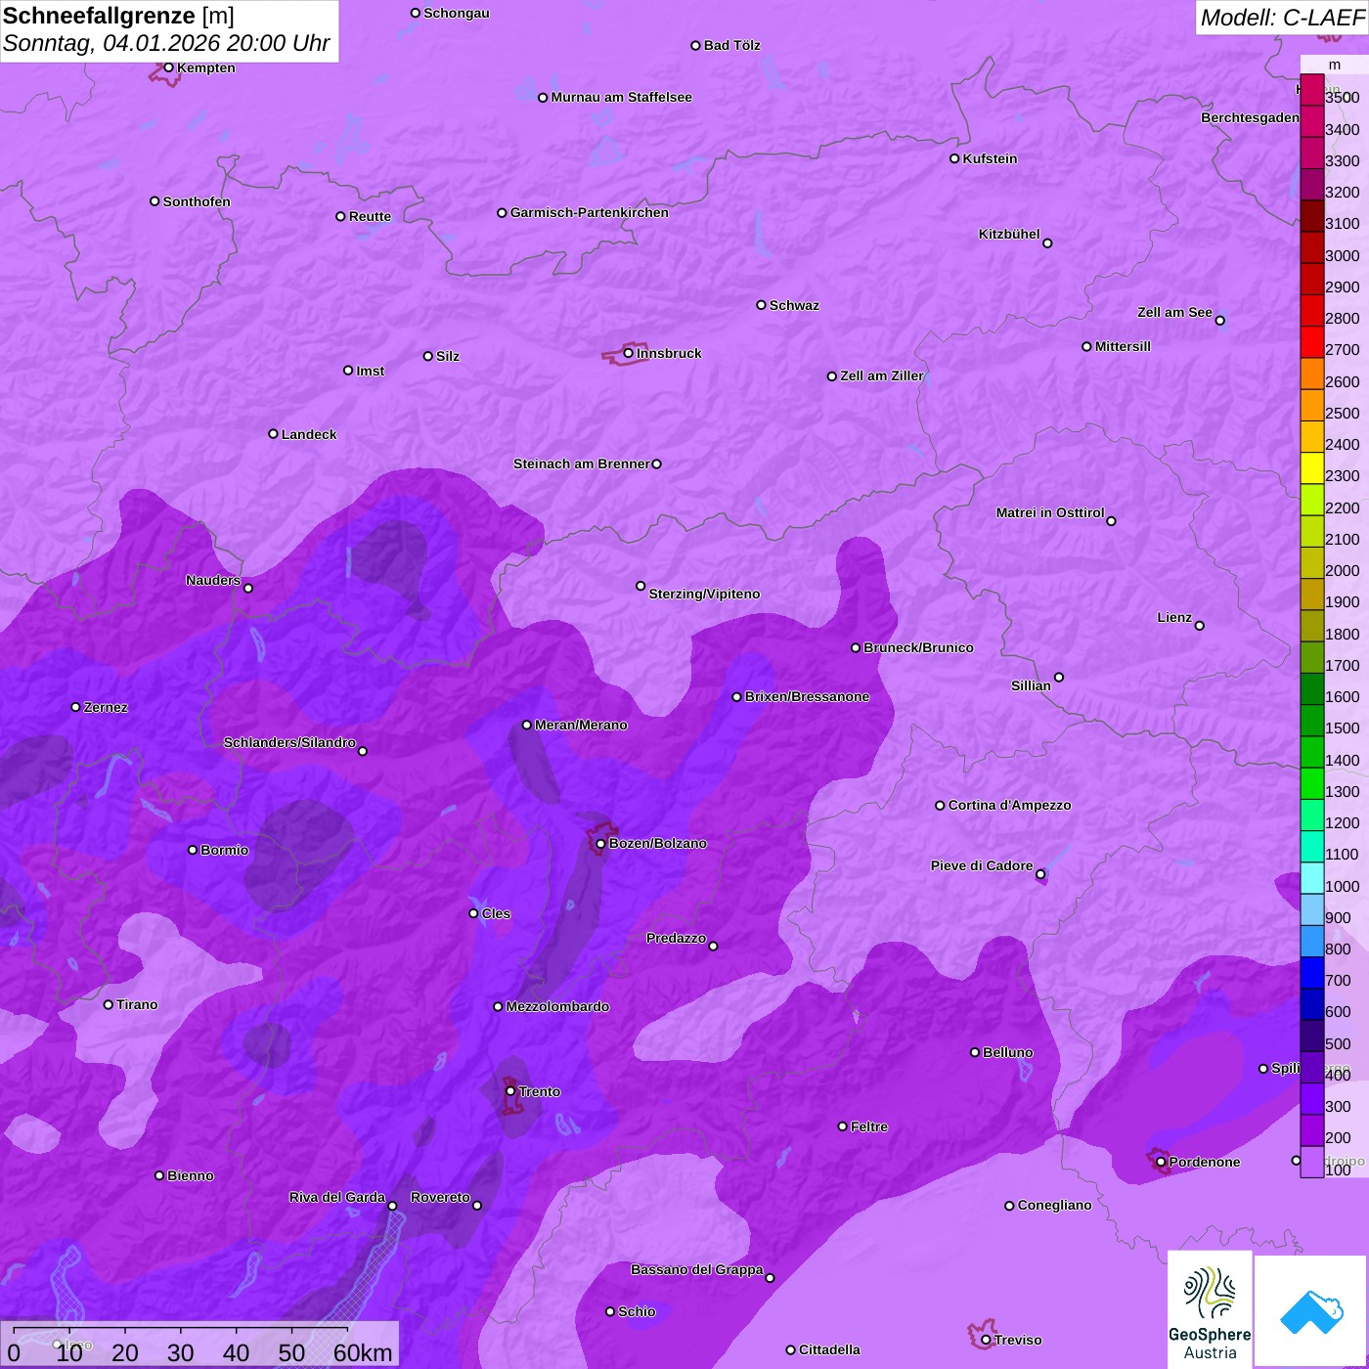1369x1369 pixels.
Task: Click the Modell: C-LAEF label
Action: 1282,18
